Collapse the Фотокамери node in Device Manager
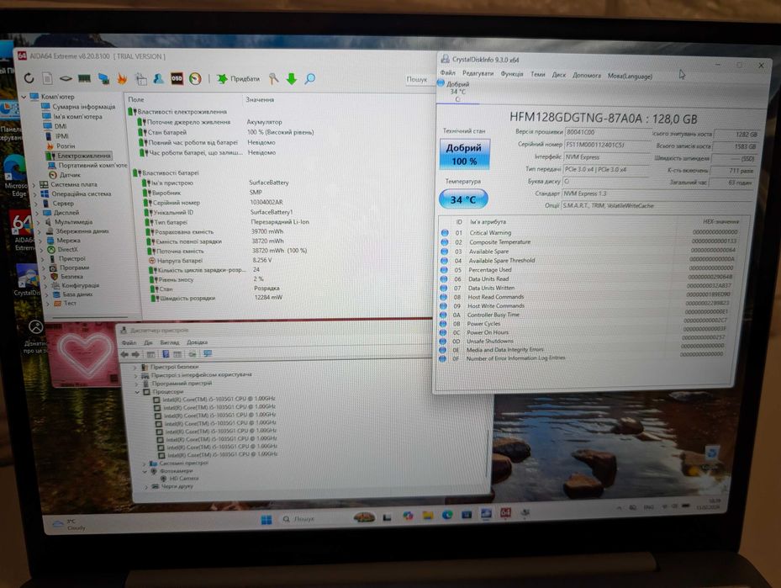Screen dimensions: 781x588 tap(145, 471)
